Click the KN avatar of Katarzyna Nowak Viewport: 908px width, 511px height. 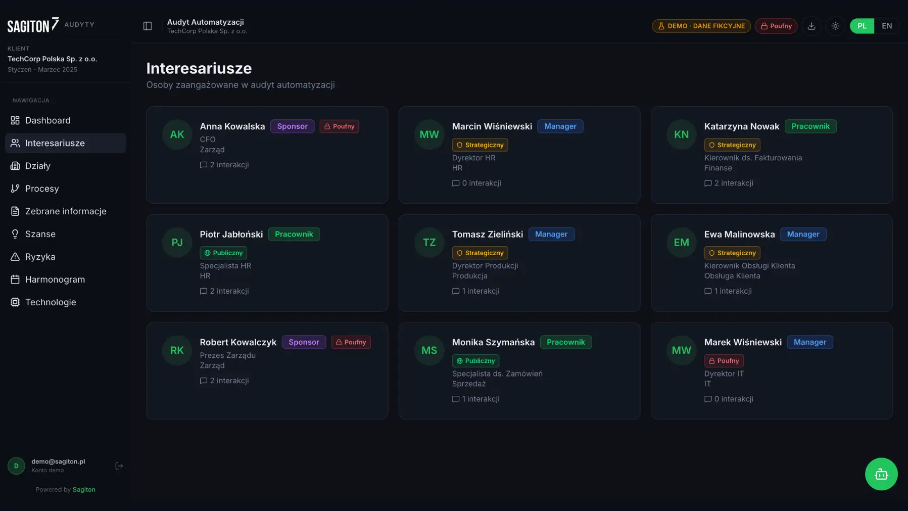tap(681, 134)
